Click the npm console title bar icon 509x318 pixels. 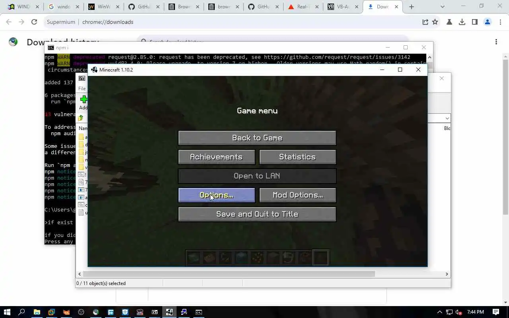click(51, 48)
